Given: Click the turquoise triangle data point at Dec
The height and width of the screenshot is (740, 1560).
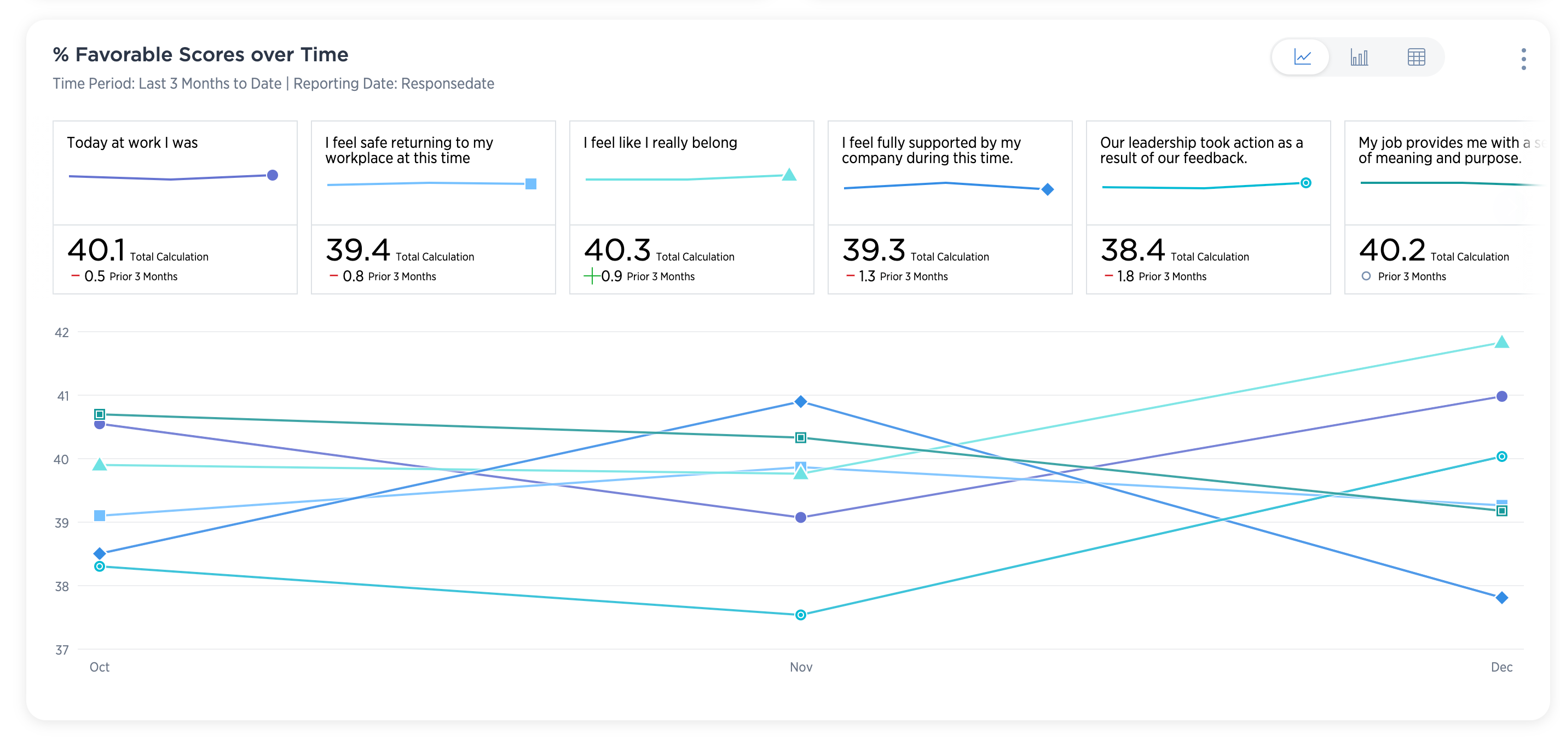Looking at the screenshot, I should [1501, 343].
